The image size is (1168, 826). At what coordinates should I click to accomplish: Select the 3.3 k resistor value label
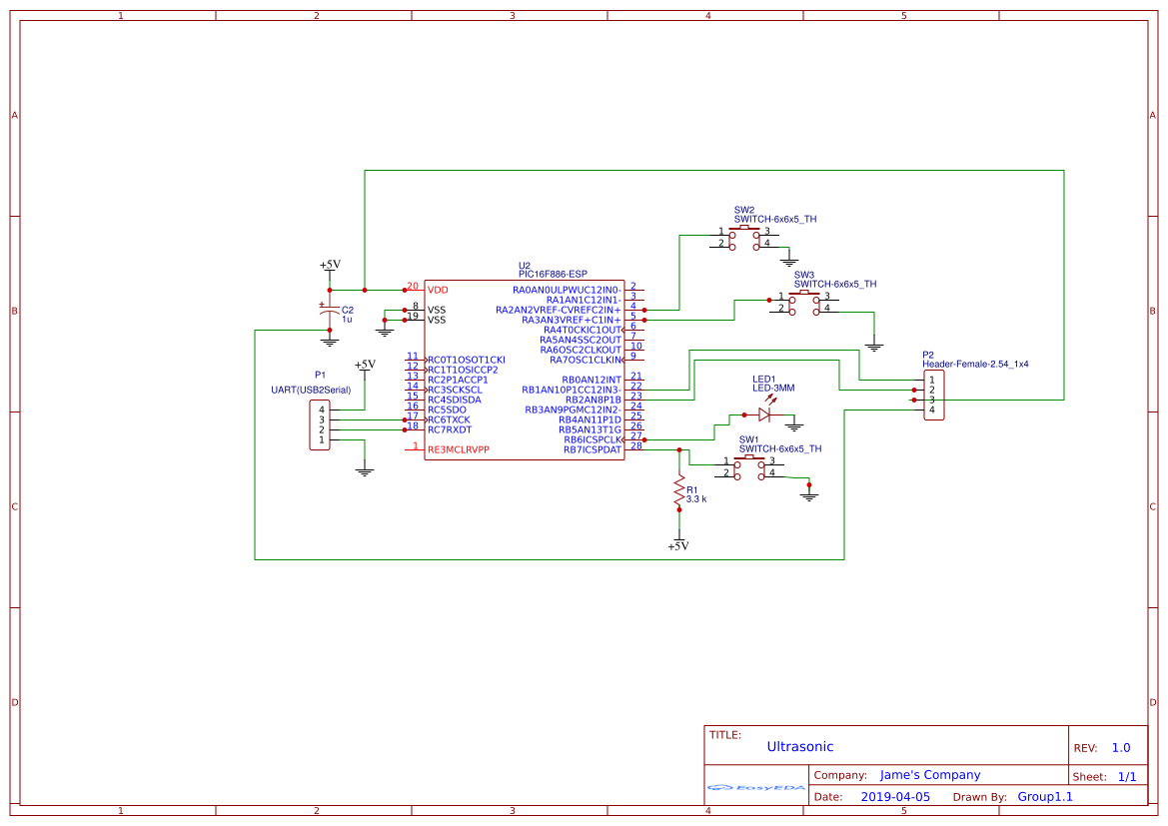pos(696,498)
